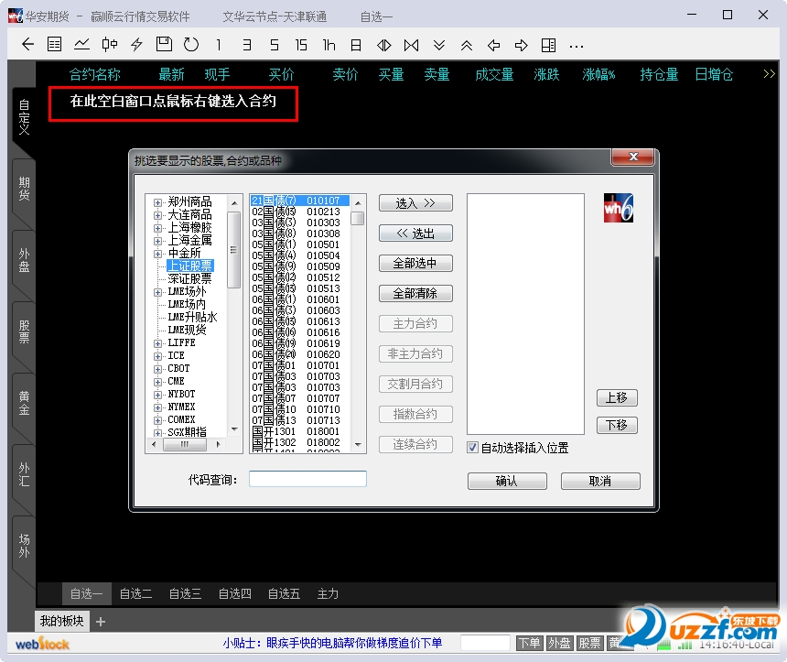787x662 pixels.
Task: Close the contract selection dialog
Action: point(633,157)
